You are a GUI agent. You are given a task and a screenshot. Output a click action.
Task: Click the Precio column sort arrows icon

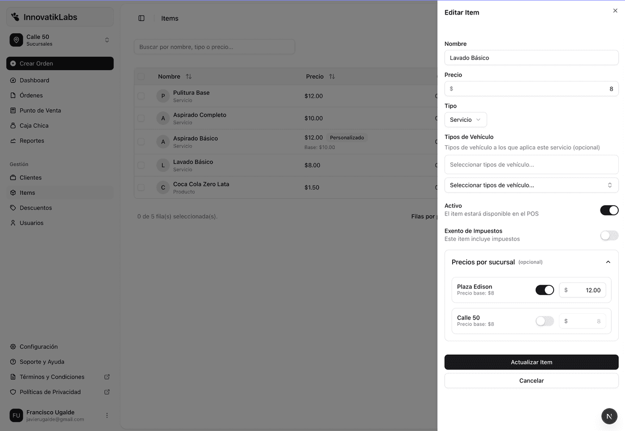click(x=332, y=77)
